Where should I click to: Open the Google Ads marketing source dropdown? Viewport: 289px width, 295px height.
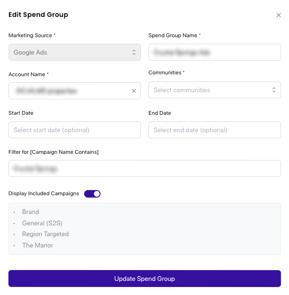click(75, 52)
